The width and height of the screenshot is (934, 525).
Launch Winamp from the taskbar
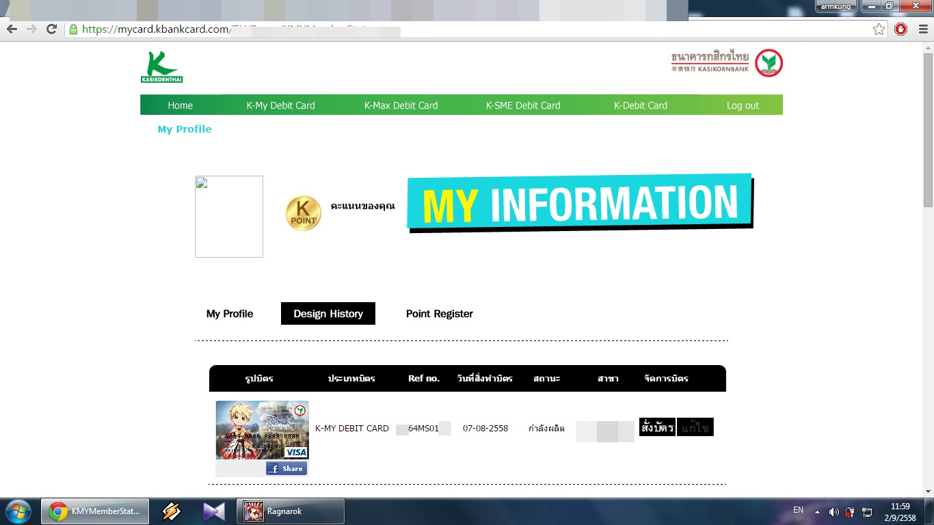click(170, 511)
